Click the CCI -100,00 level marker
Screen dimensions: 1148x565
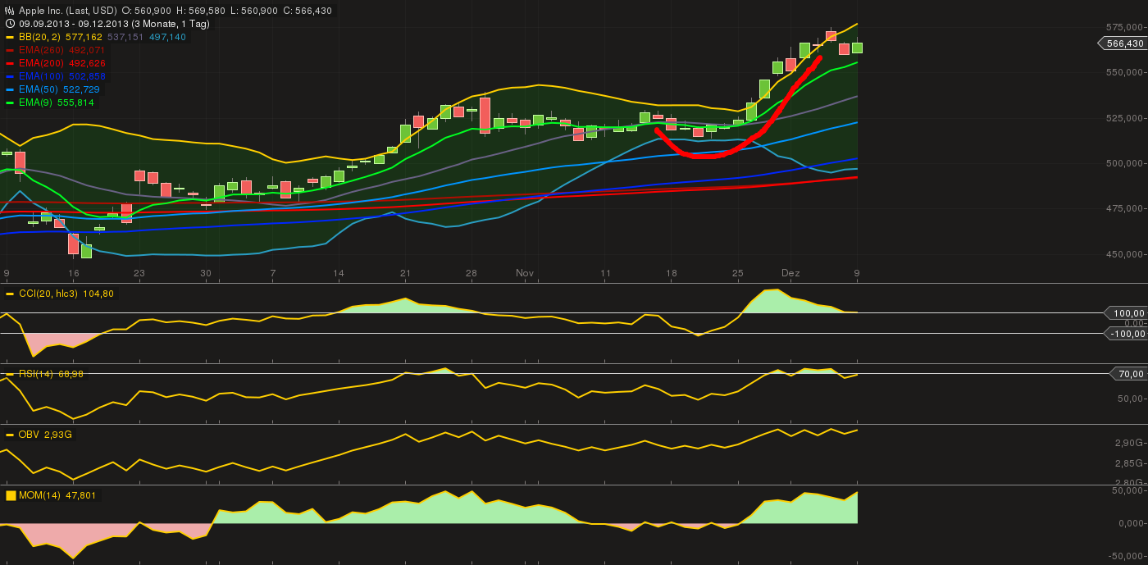point(1125,334)
